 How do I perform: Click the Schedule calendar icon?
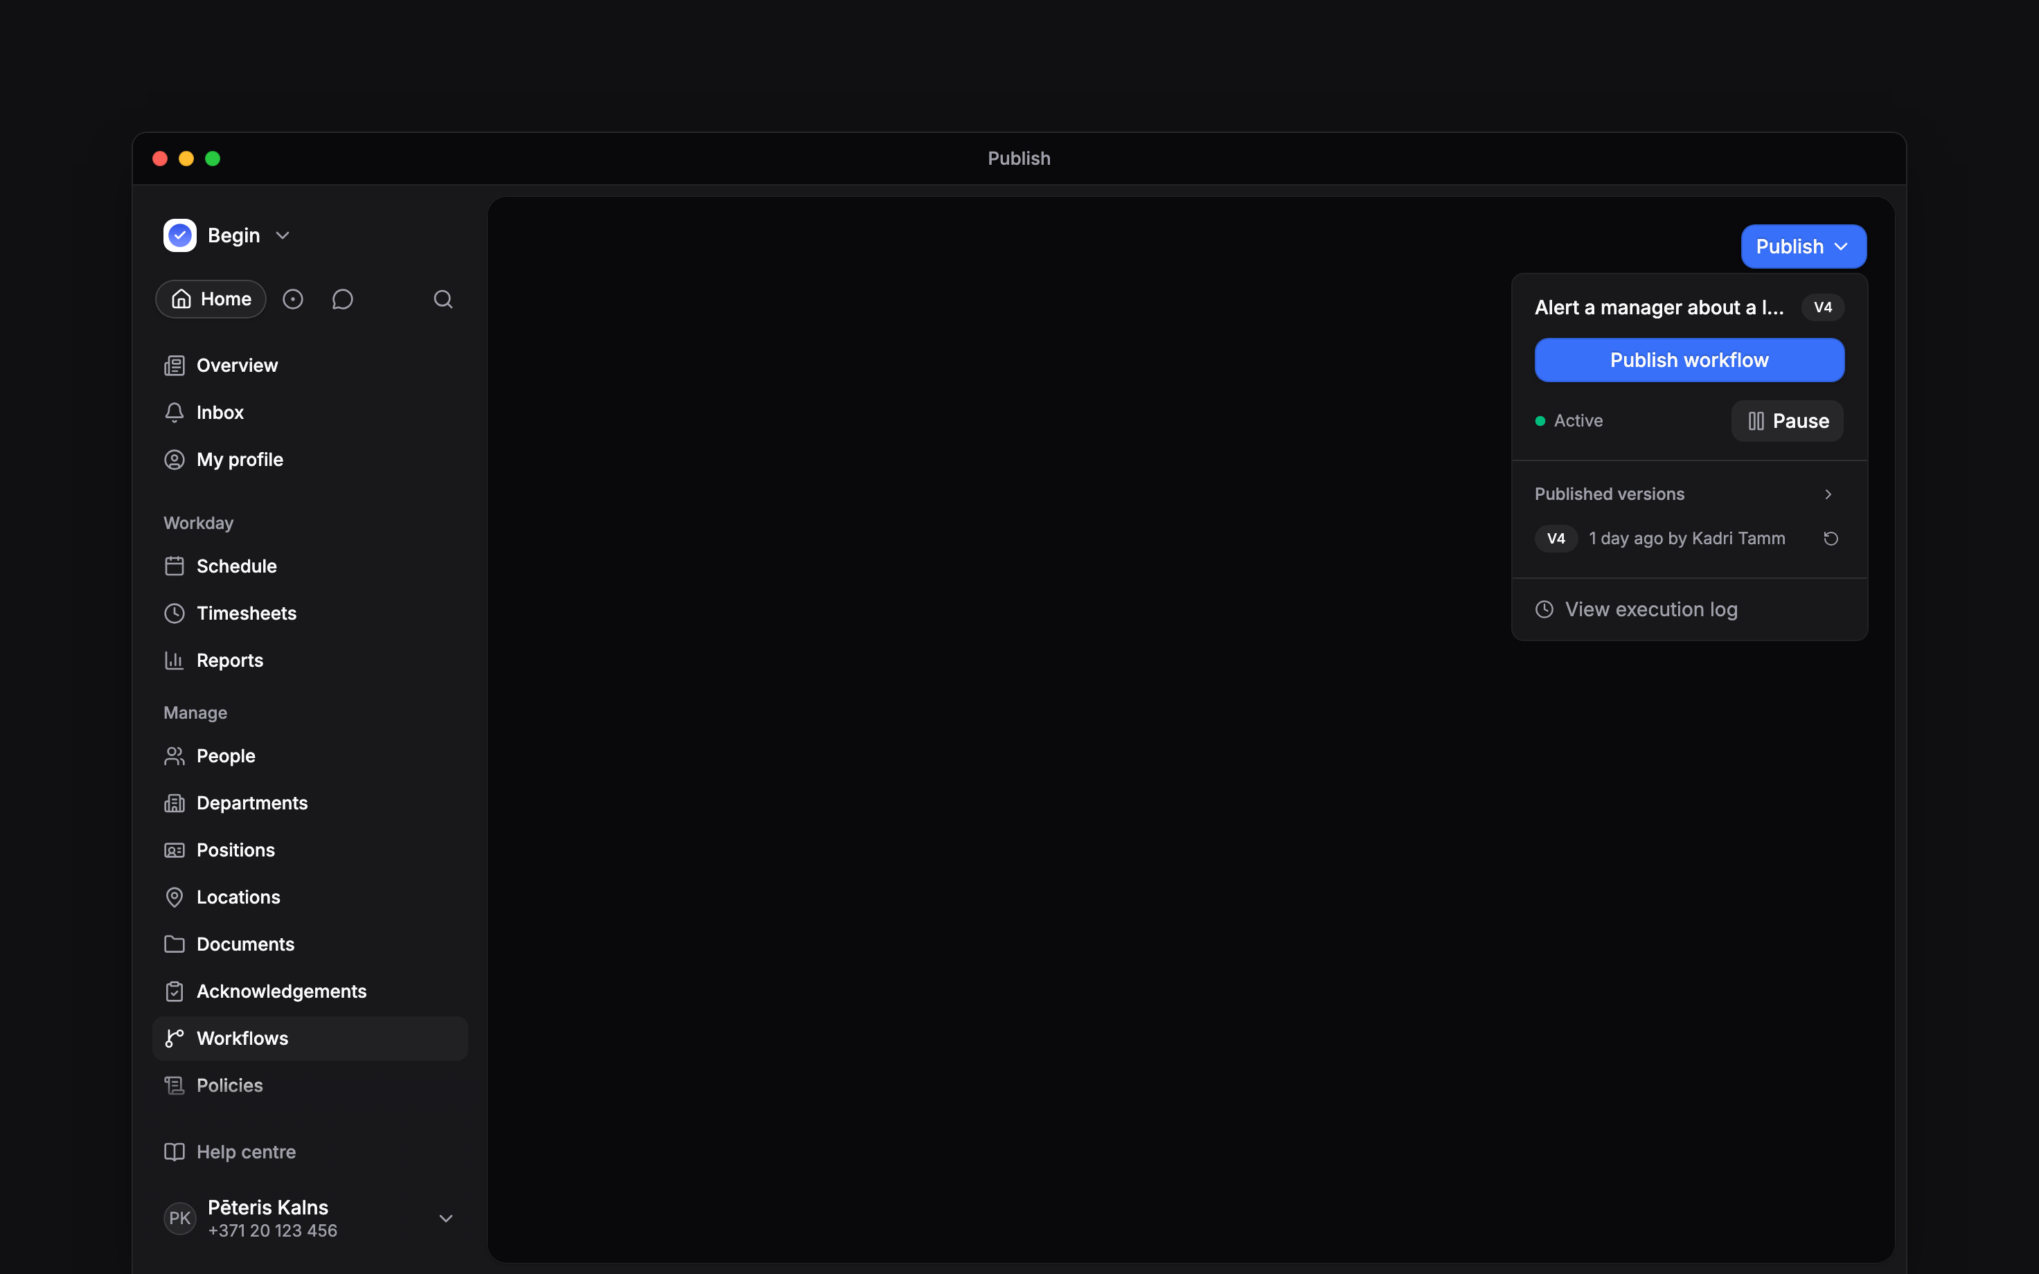tap(175, 566)
